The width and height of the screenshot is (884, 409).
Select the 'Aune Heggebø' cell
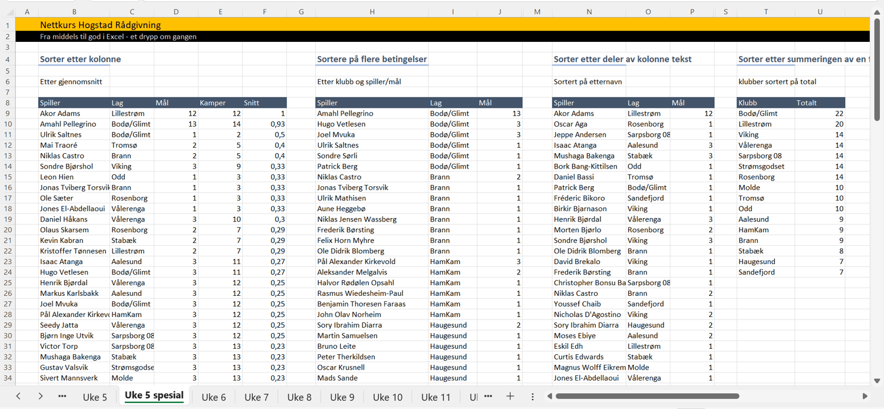[372, 209]
